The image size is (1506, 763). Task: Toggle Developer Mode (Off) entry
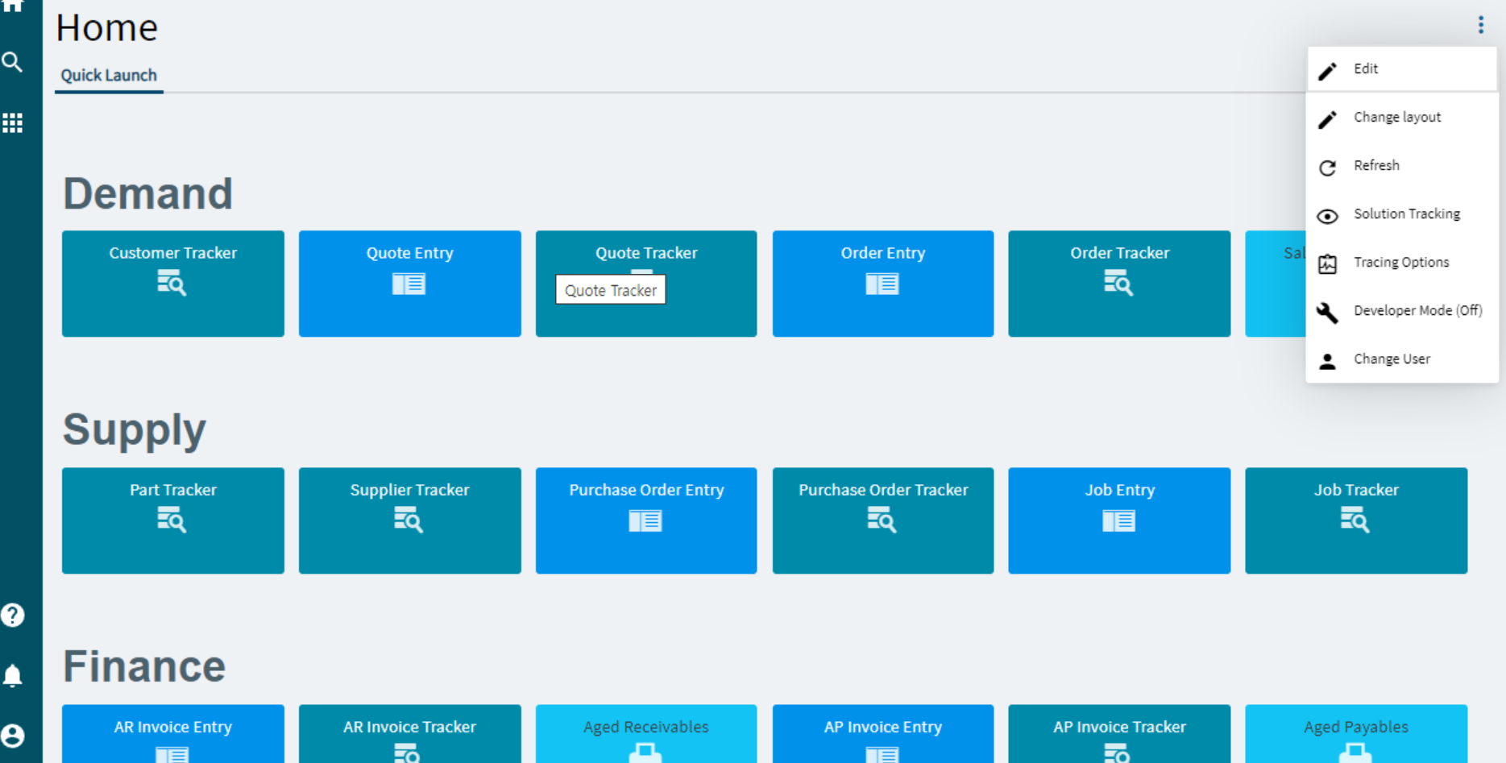click(x=1402, y=310)
